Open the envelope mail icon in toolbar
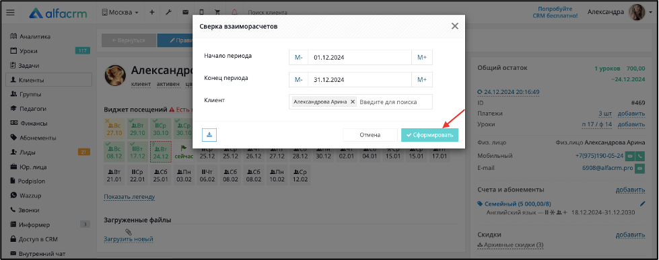This screenshot has height=260, width=659. 185,13
